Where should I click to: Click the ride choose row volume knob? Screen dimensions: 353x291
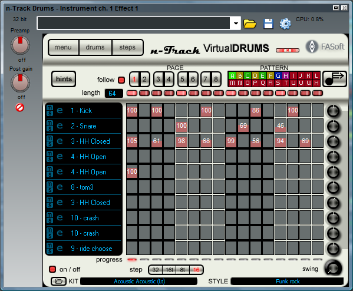pyautogui.click(x=333, y=249)
